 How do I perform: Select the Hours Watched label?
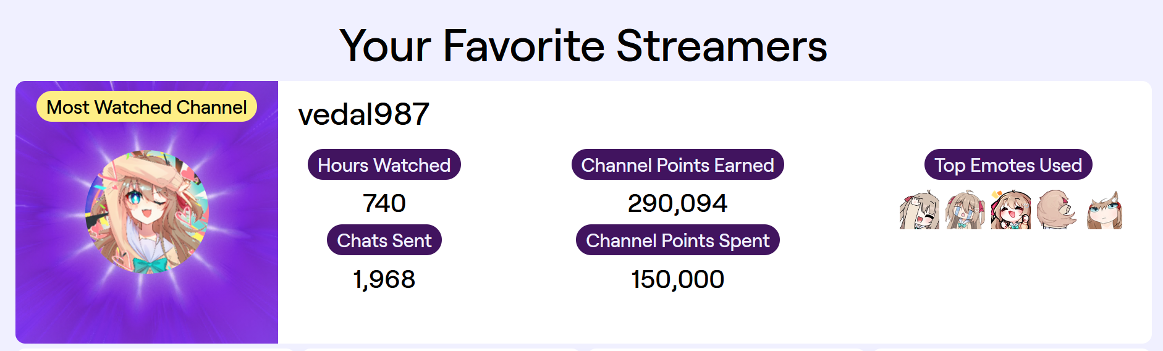tap(384, 165)
